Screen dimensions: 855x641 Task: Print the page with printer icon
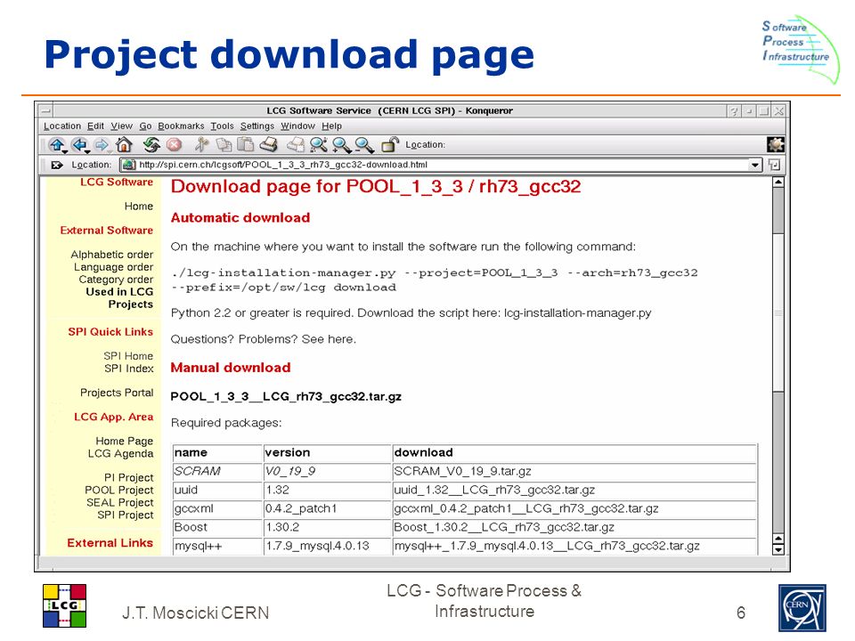tap(268, 144)
